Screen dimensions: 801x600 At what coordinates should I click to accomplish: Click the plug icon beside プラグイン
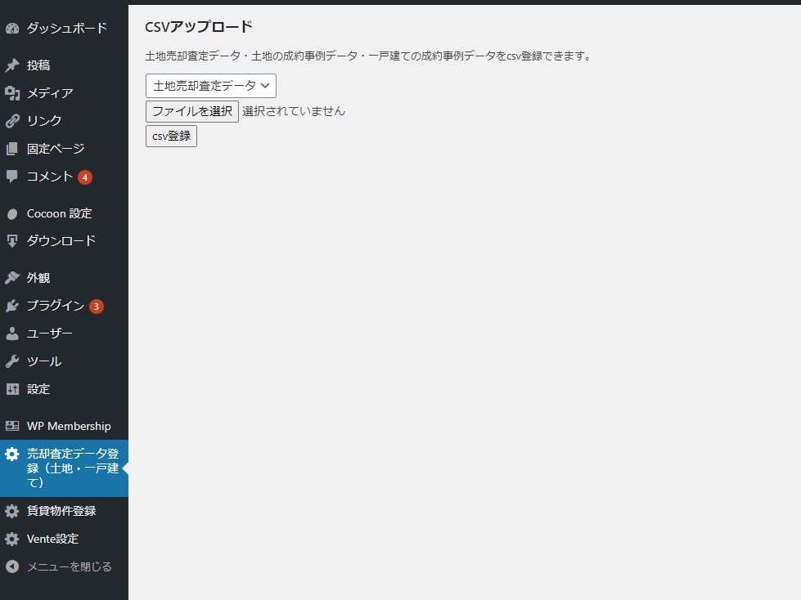click(x=12, y=306)
